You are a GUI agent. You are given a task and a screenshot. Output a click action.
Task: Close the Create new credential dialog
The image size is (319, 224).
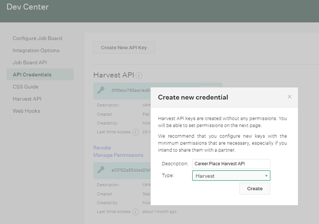pos(289,97)
